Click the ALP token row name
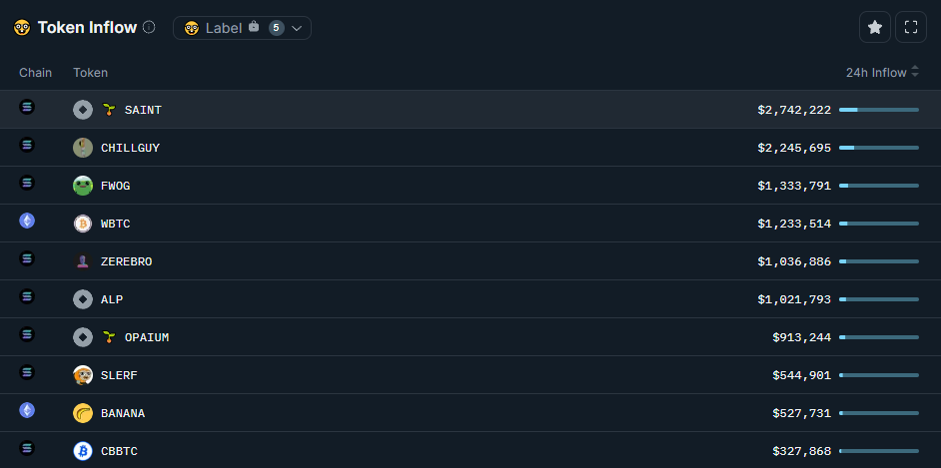 pos(112,299)
